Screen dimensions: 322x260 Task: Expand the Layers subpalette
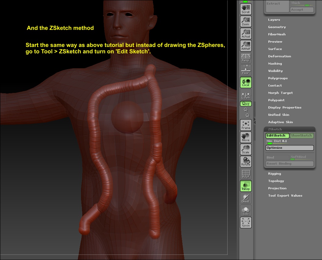point(274,20)
